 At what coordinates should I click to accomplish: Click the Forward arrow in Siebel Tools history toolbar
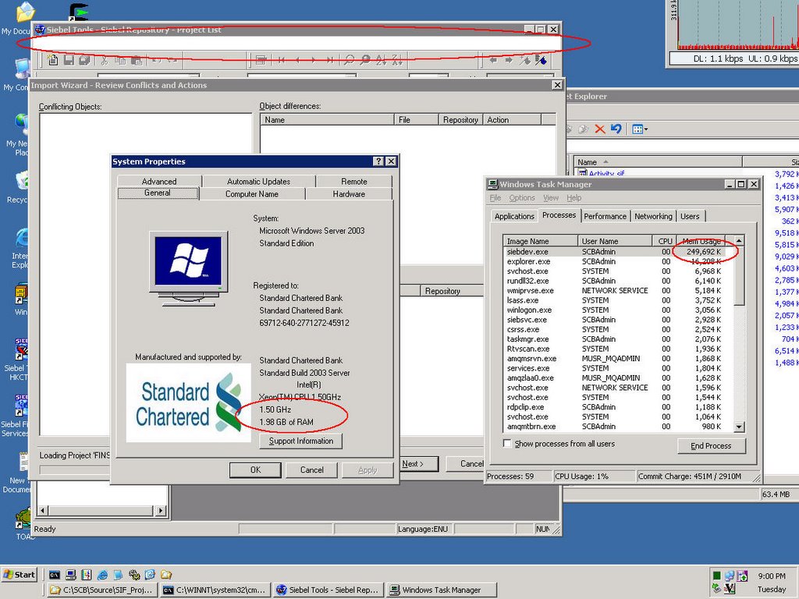(509, 60)
